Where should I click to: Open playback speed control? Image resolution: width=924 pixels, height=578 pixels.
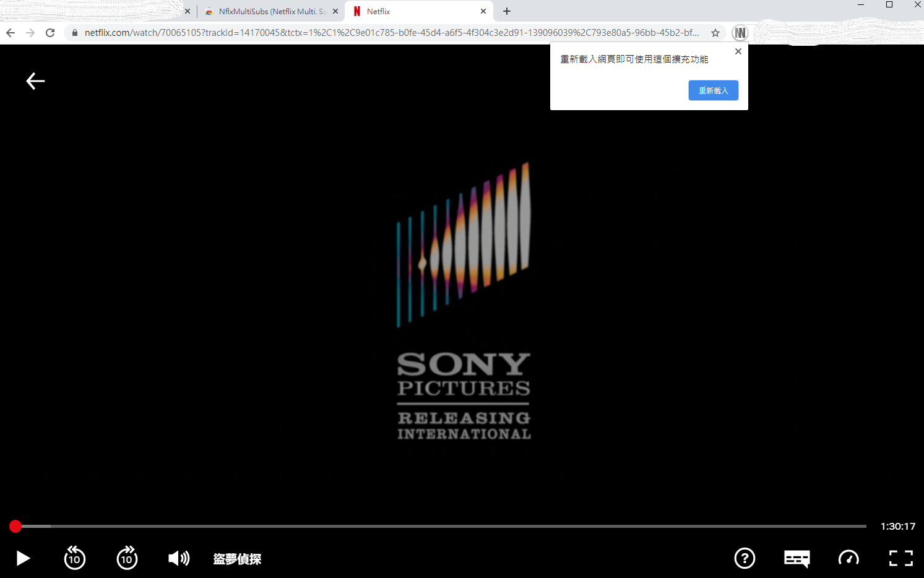click(848, 558)
